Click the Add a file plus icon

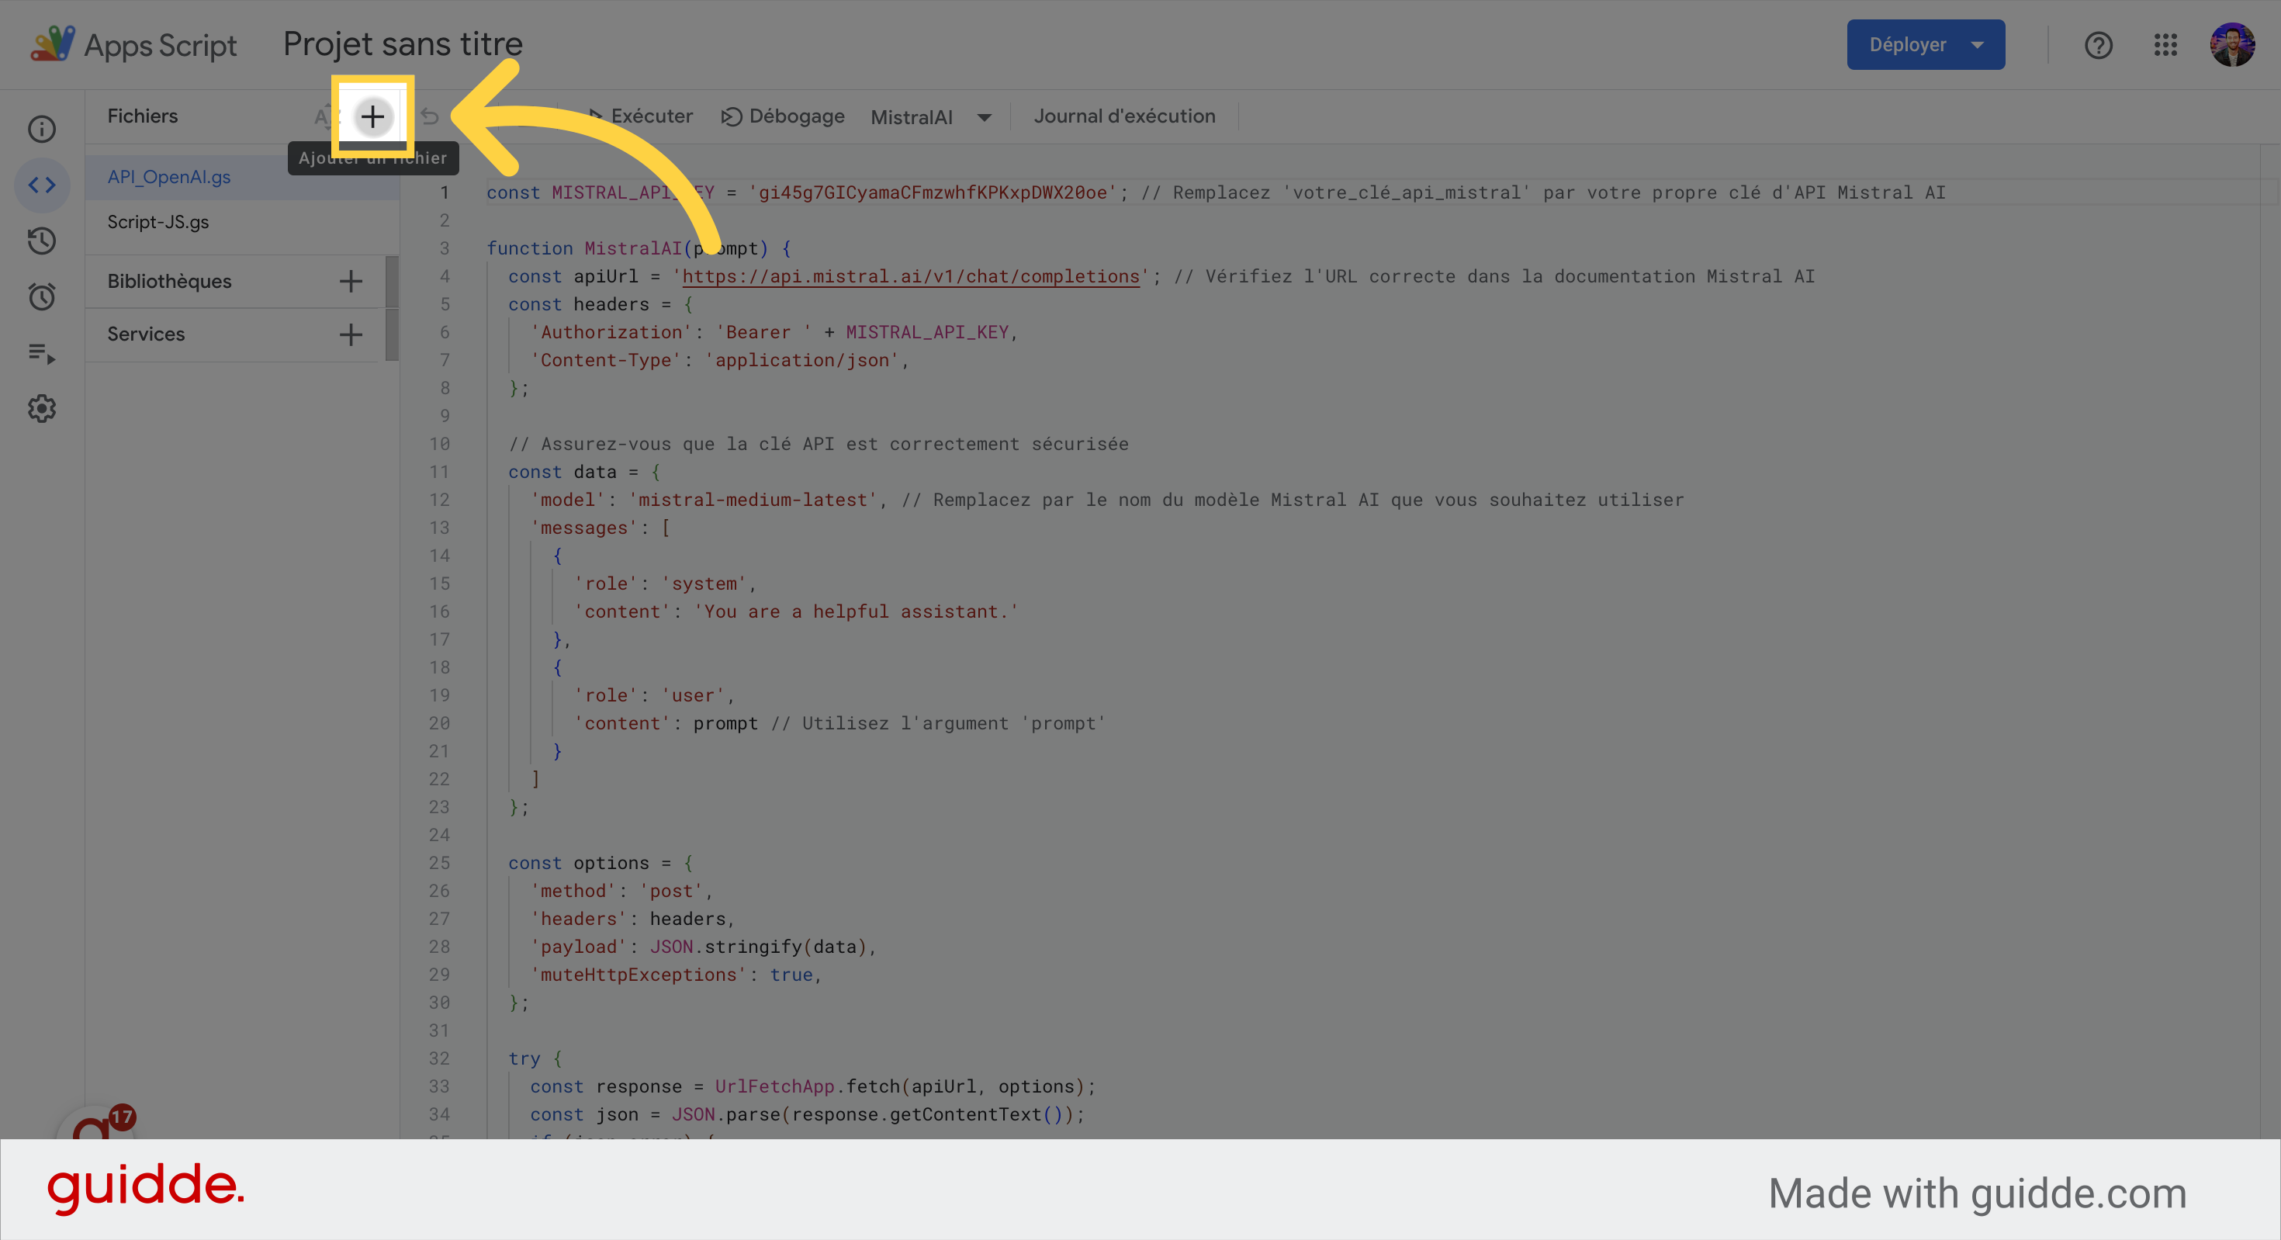click(x=372, y=116)
